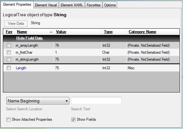Click category cell of m_firstChar row
This screenshot has height=129, width=183.
point(149,52)
